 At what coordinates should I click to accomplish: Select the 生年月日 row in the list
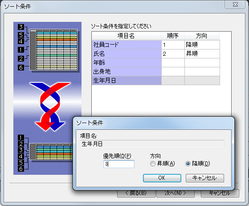[156, 80]
